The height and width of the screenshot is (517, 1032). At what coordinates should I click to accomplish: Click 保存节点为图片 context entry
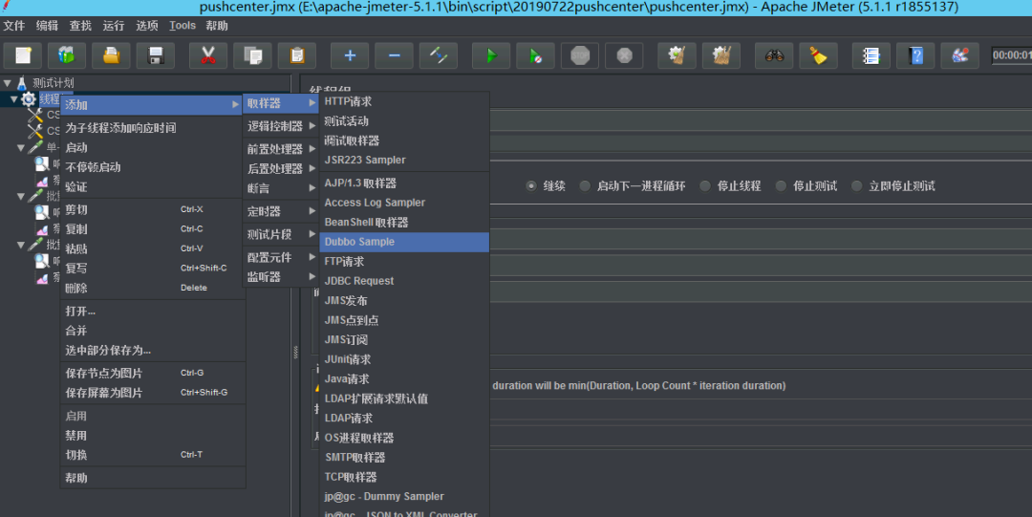[153, 373]
